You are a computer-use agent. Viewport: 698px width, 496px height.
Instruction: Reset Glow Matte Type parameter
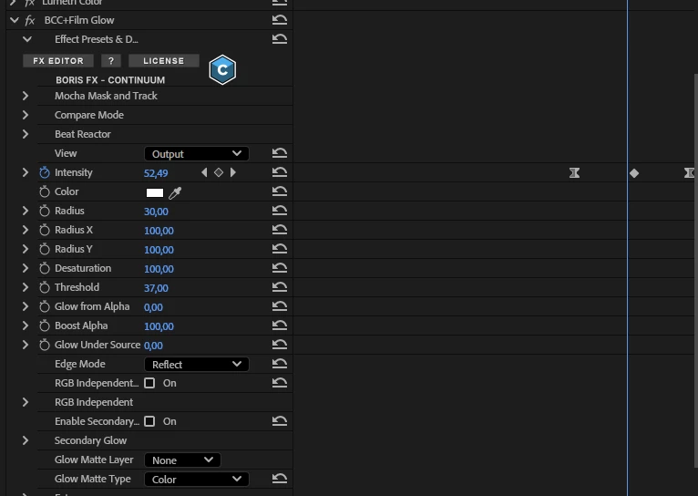click(280, 479)
